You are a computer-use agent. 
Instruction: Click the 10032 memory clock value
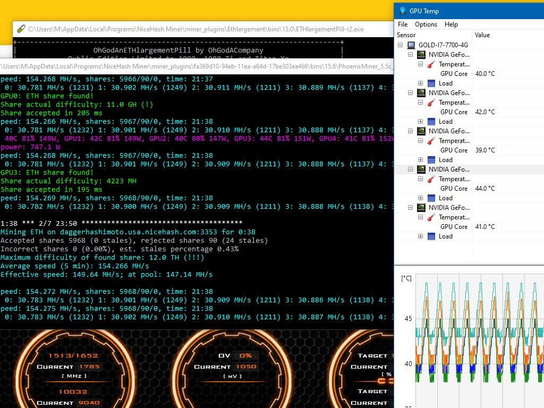point(73,392)
